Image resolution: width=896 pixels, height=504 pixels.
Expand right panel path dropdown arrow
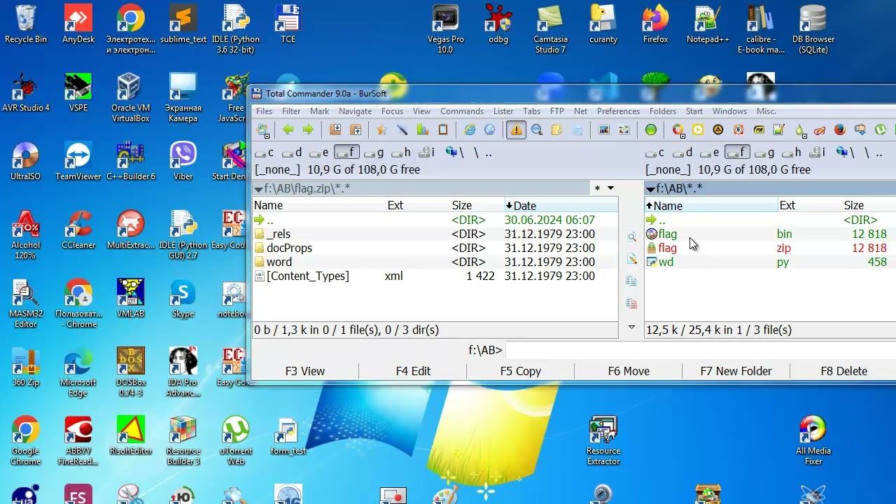(650, 189)
